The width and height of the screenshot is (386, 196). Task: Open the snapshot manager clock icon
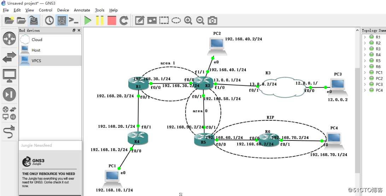click(x=49, y=21)
